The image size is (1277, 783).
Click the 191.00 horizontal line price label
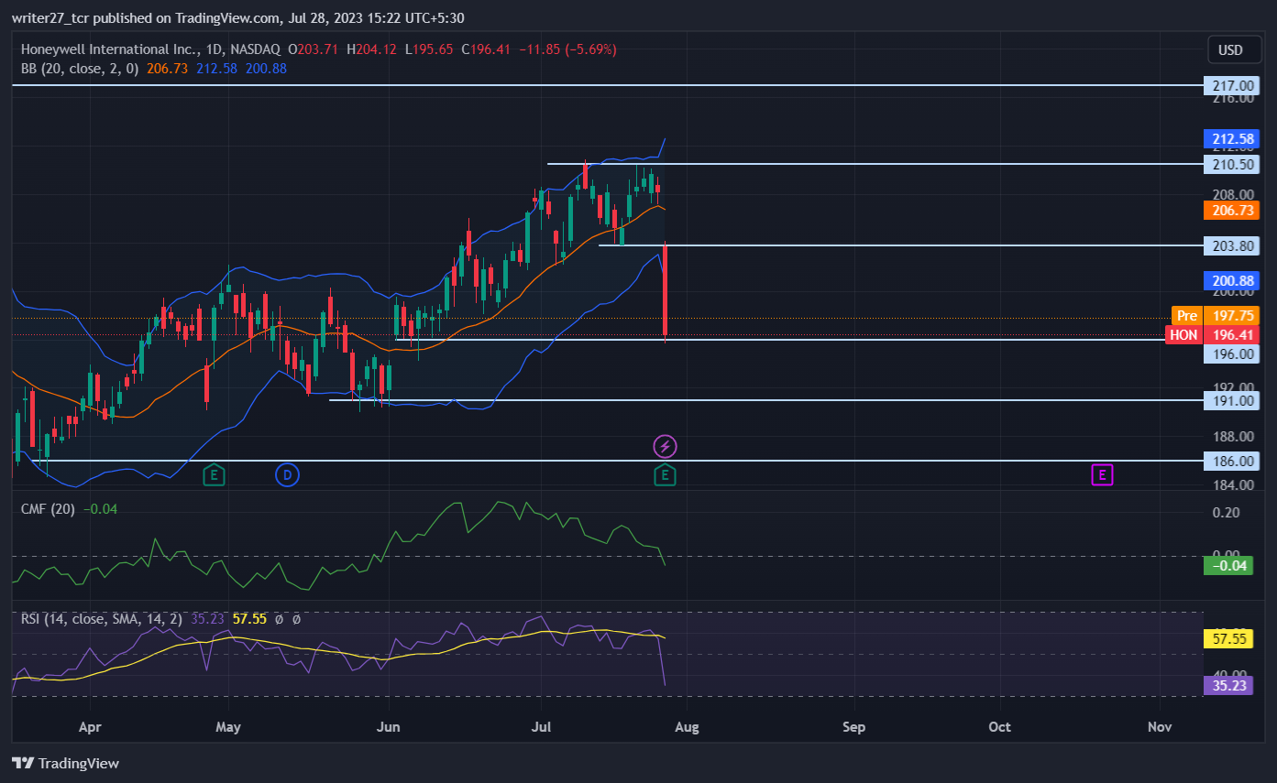tap(1232, 400)
